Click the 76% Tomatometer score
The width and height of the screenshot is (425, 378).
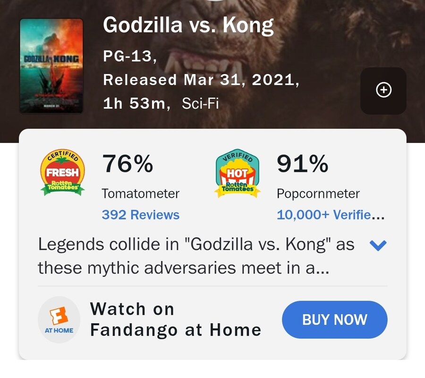click(128, 165)
